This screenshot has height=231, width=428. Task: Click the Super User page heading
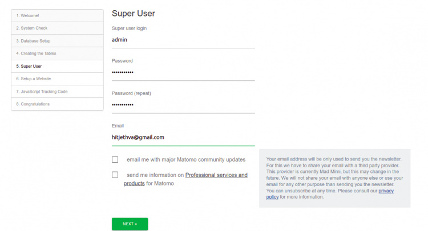(x=134, y=14)
